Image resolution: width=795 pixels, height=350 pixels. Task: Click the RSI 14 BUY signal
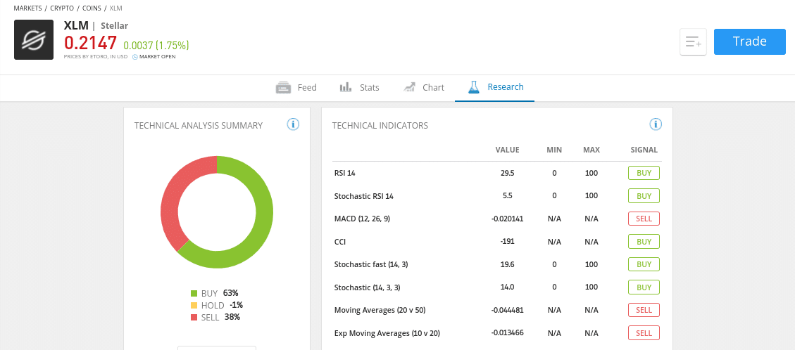644,173
